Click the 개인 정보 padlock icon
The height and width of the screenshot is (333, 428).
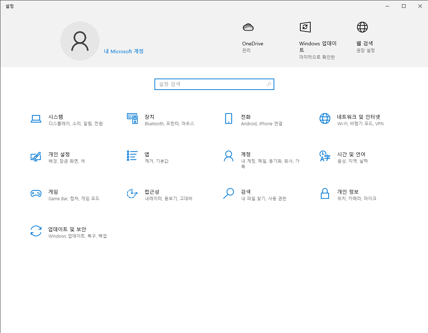tap(325, 193)
